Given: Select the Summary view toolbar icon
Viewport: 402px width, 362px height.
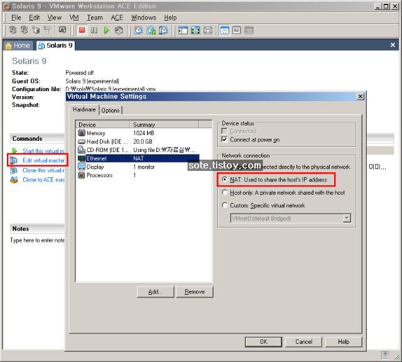Looking at the screenshot, I should (225, 30).
